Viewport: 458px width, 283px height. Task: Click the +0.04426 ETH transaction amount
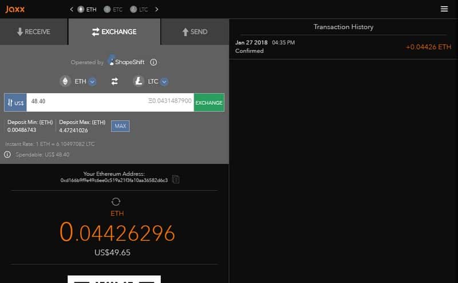pos(428,47)
